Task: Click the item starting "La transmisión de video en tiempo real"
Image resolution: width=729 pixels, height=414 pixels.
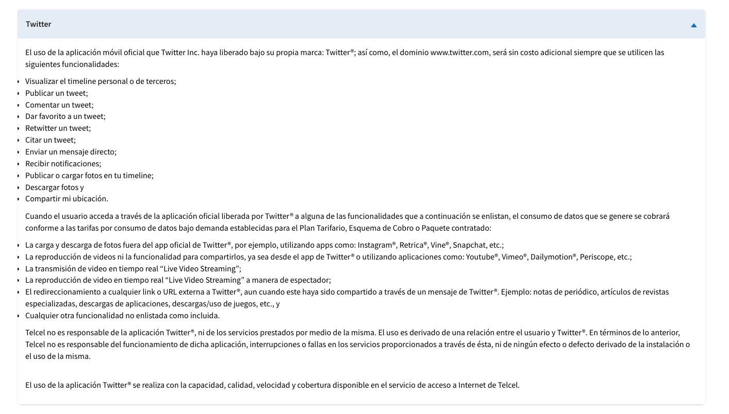Action: [x=133, y=269]
